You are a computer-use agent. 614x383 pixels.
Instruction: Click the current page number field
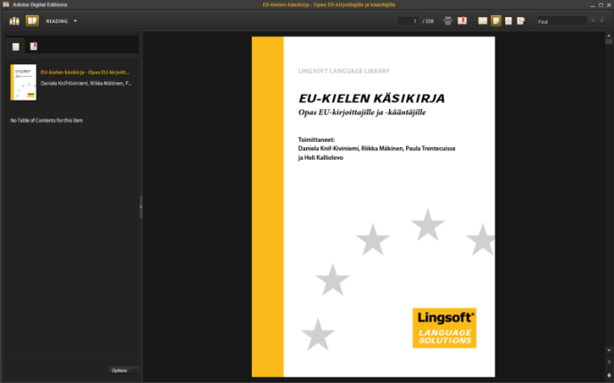[408, 21]
